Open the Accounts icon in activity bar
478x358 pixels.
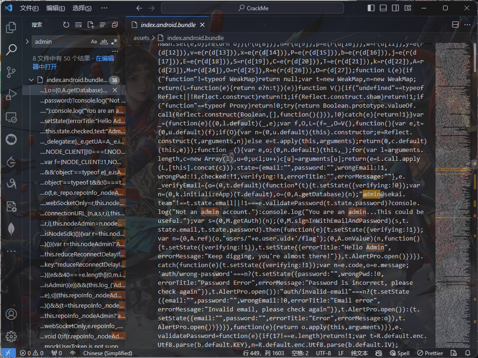[11, 314]
